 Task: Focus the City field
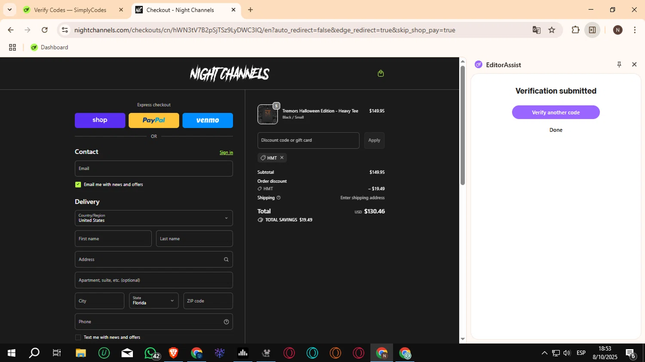99,301
